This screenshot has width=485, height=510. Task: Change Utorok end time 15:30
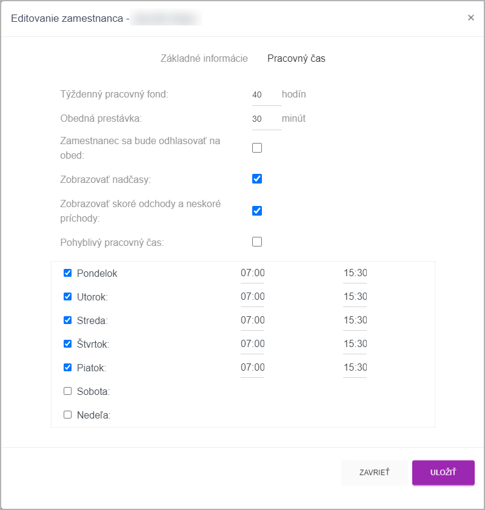(x=355, y=297)
